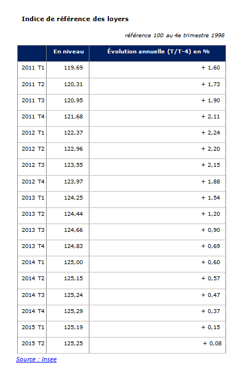
Task: Select the + 0,90 change value
Action: point(210,230)
